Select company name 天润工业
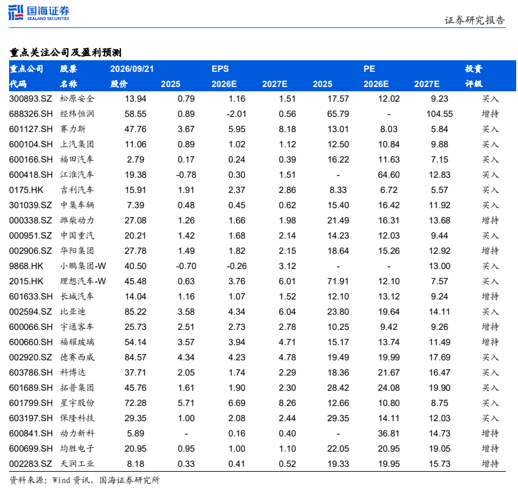This screenshot has height=493, width=518. point(77,464)
